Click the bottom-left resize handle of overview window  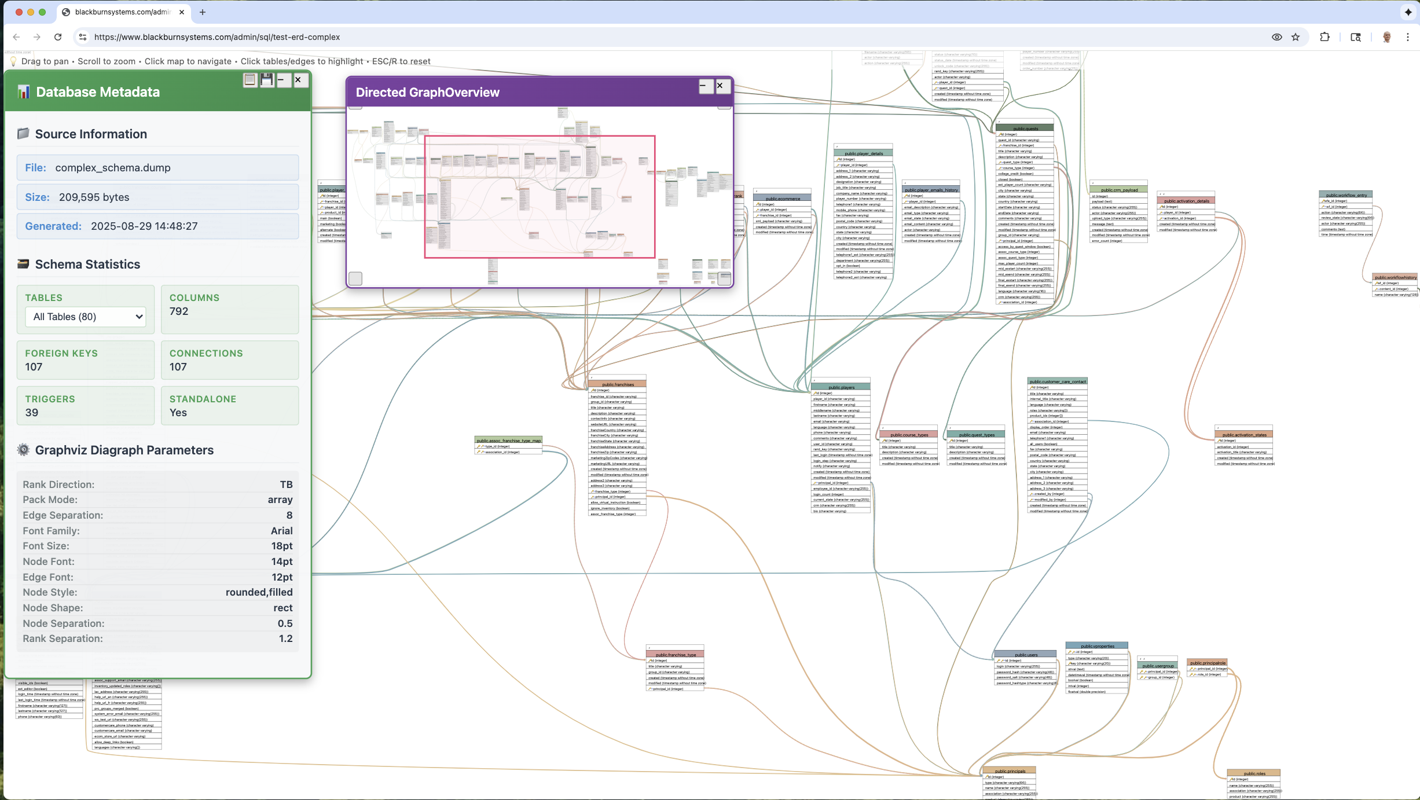click(x=355, y=278)
